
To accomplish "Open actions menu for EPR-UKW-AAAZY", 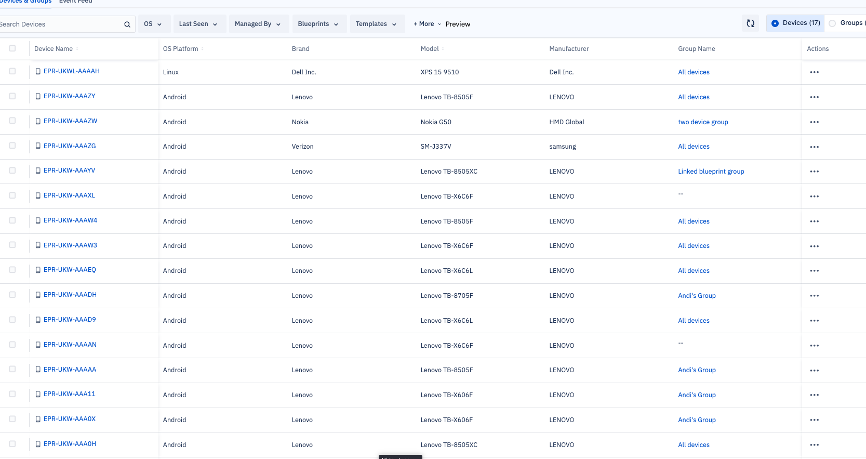I will pyautogui.click(x=814, y=97).
